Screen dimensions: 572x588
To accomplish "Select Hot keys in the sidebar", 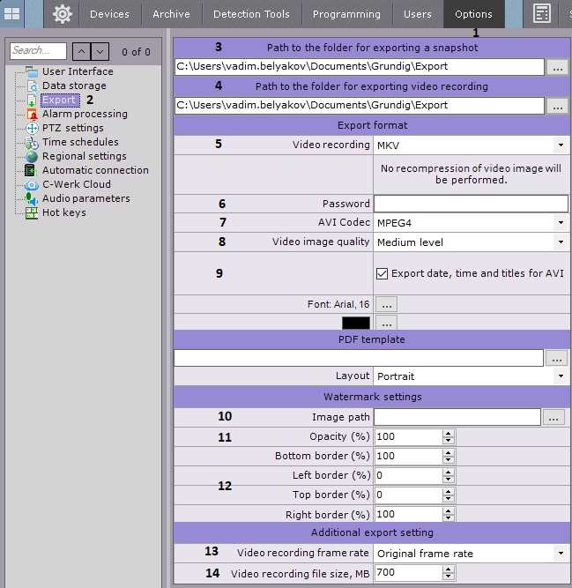I will 63,212.
